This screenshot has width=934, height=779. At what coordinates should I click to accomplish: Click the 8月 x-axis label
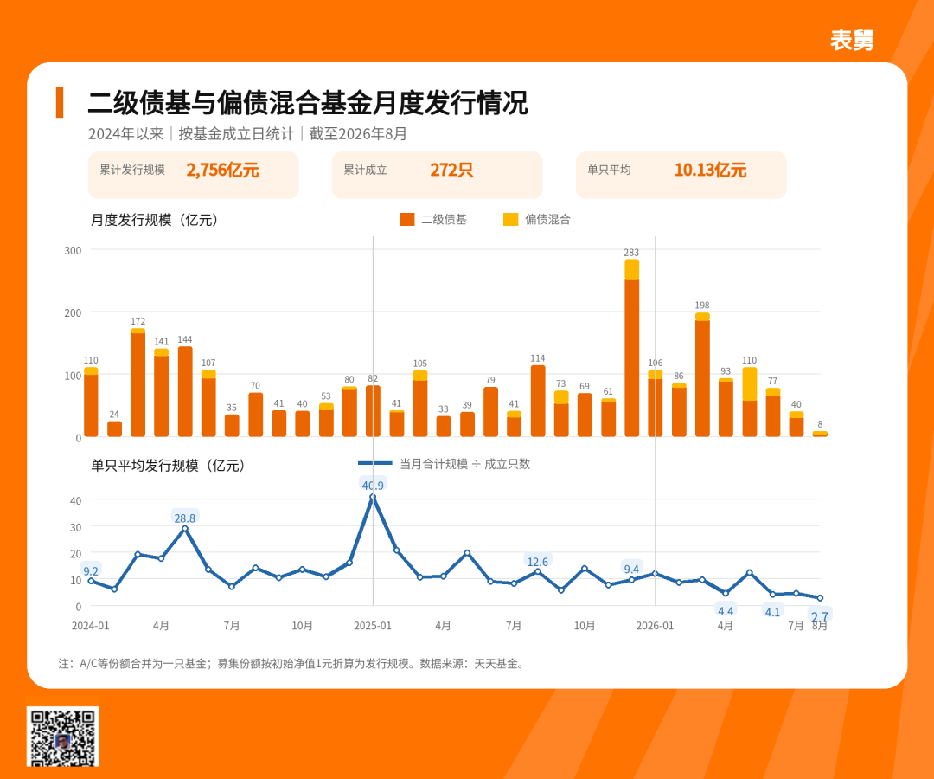click(820, 625)
